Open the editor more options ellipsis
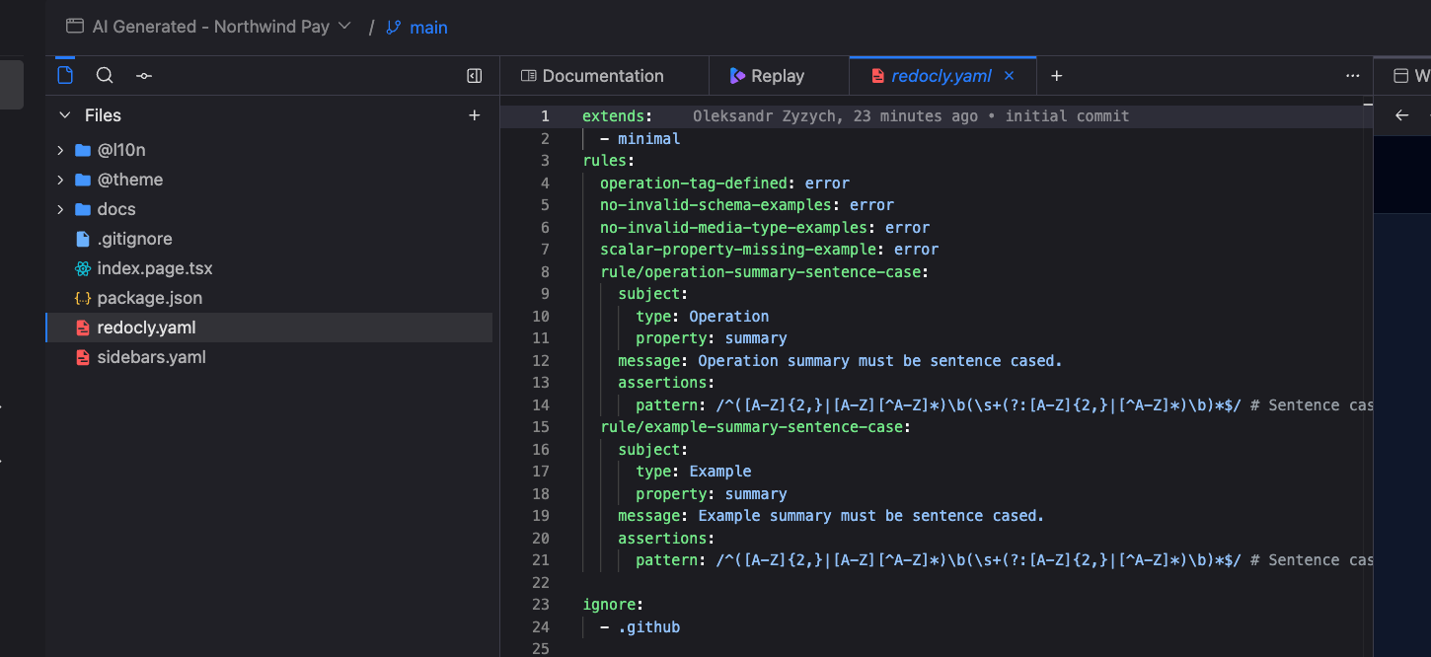The width and height of the screenshot is (1431, 657). [x=1352, y=76]
